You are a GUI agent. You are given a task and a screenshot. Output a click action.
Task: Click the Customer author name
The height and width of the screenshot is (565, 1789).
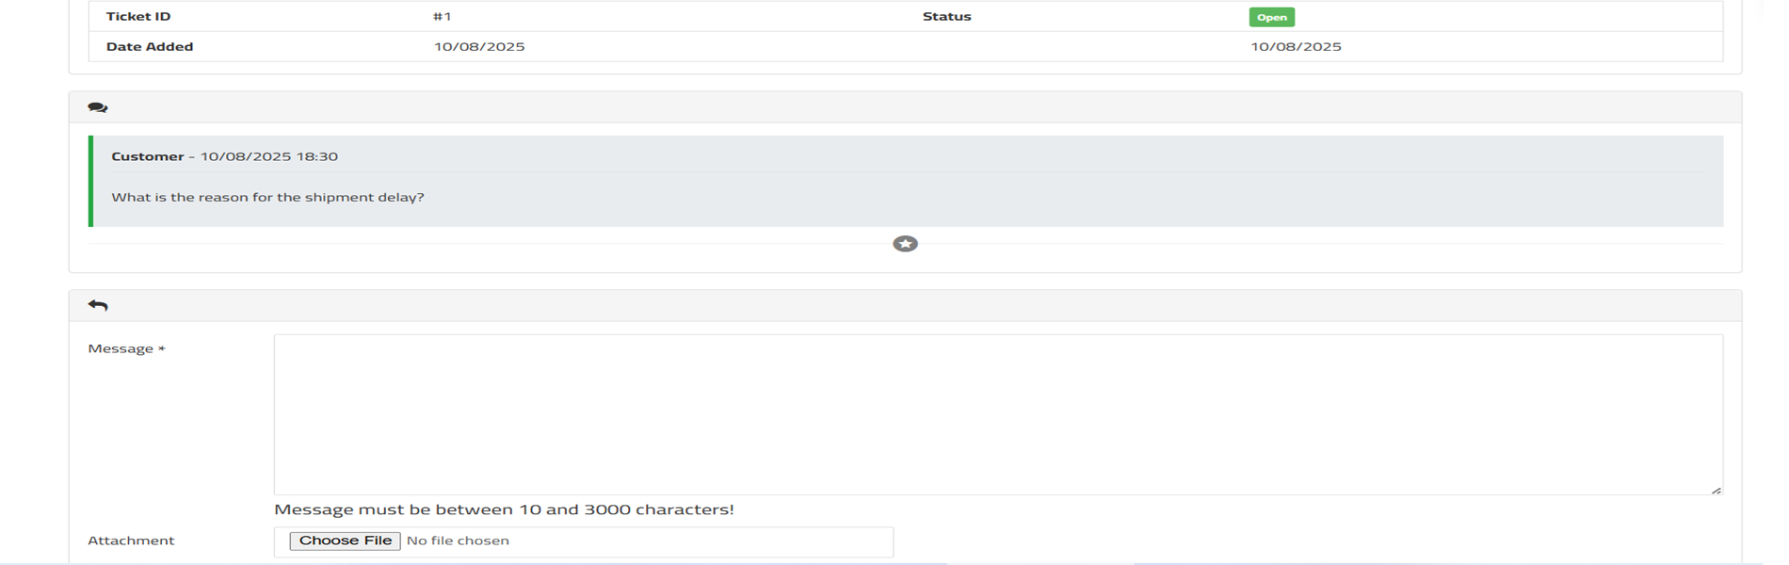[147, 156]
